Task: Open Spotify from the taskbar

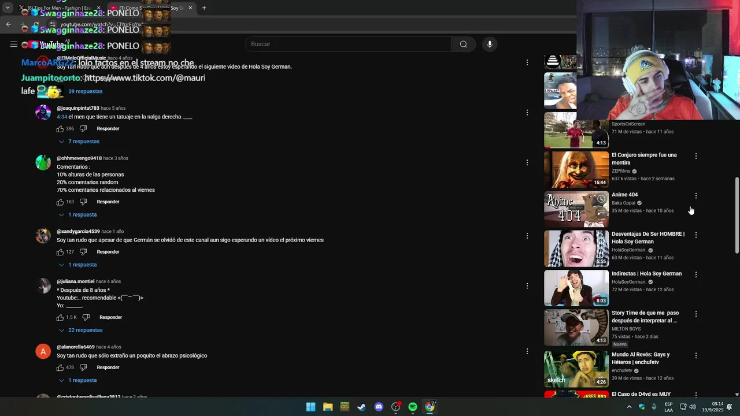Action: click(413, 407)
